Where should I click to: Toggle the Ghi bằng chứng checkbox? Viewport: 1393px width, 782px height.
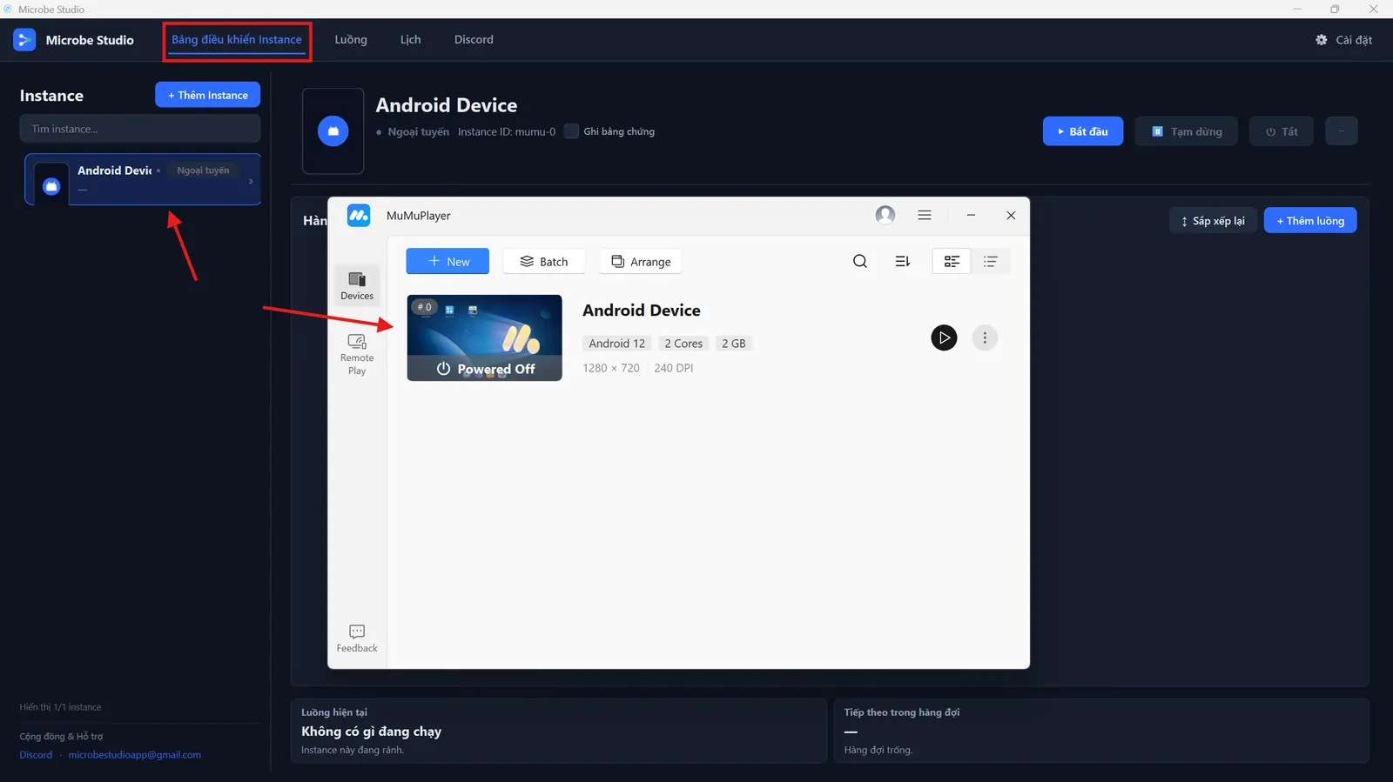point(571,131)
